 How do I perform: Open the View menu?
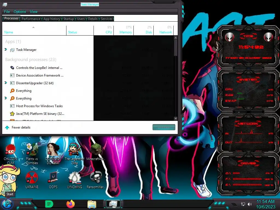pyautogui.click(x=34, y=11)
